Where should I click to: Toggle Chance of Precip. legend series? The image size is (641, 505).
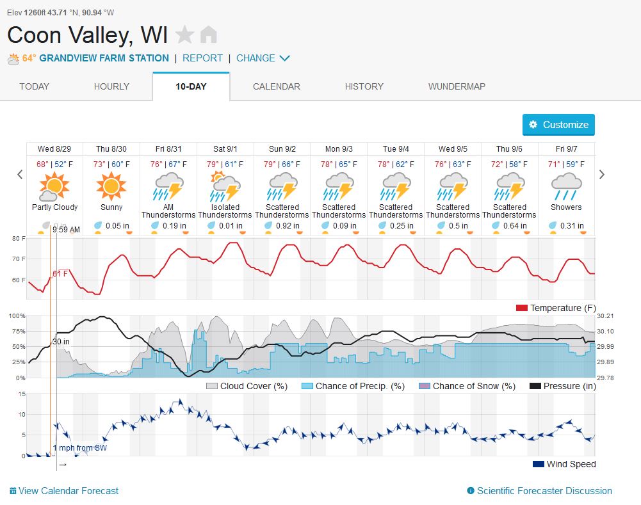353,386
